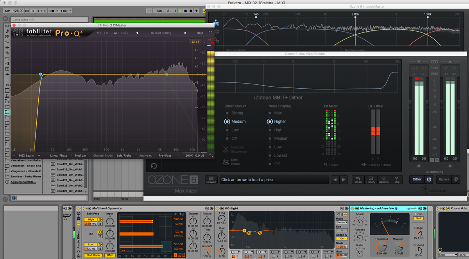Click the Undo button in Ozone

(x=358, y=180)
